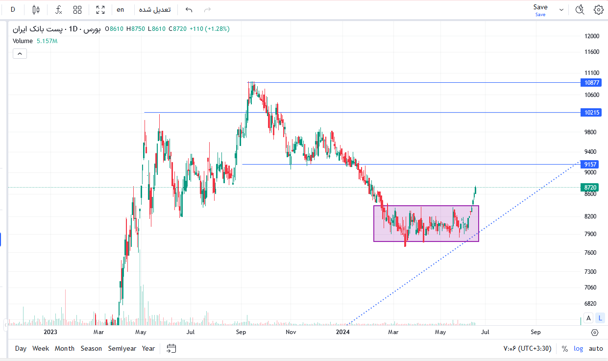The image size is (608, 361).
Task: Click the 9157 price level label
Action: (x=589, y=165)
